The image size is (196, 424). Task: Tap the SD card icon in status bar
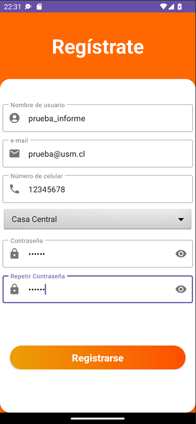pos(39,6)
